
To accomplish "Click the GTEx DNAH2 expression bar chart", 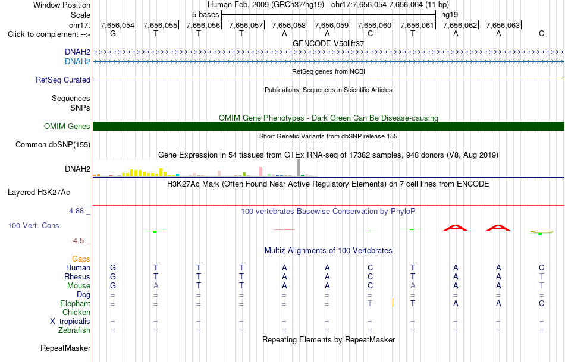I will pos(205,168).
